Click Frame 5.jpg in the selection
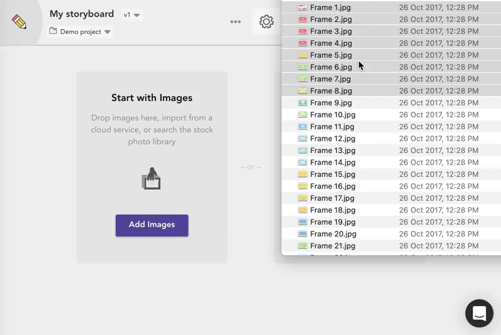The image size is (501, 335). pyautogui.click(x=331, y=55)
